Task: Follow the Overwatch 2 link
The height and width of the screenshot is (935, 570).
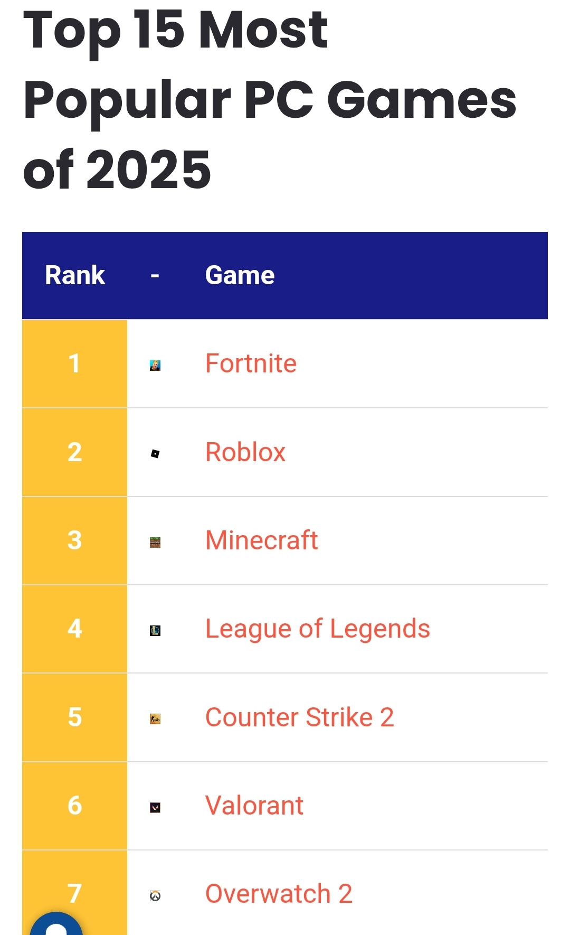Action: [x=279, y=894]
